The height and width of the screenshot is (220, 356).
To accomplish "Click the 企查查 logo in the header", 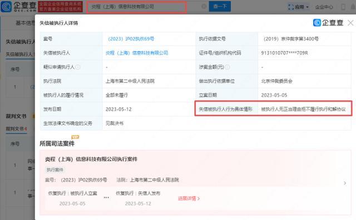I will pos(18,7).
